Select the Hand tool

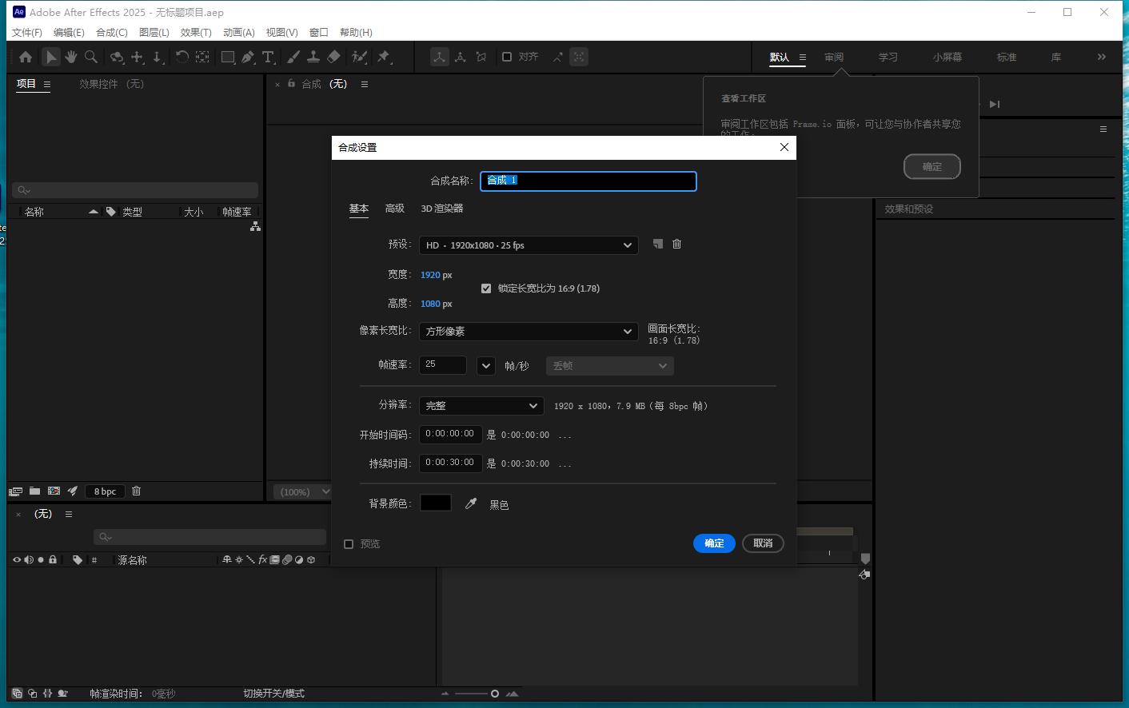coord(71,57)
